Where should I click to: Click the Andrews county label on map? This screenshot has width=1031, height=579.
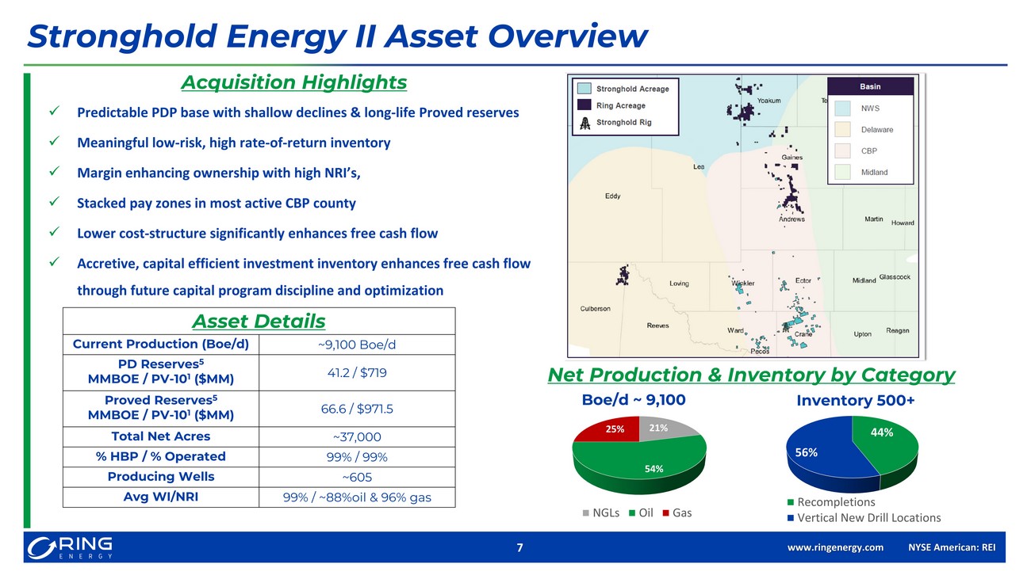(x=791, y=219)
